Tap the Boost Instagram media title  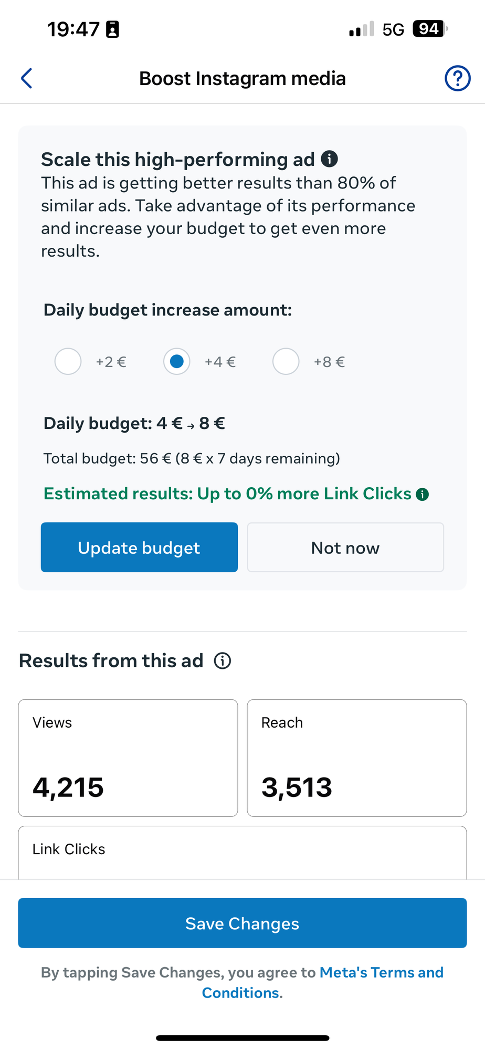[x=242, y=78]
